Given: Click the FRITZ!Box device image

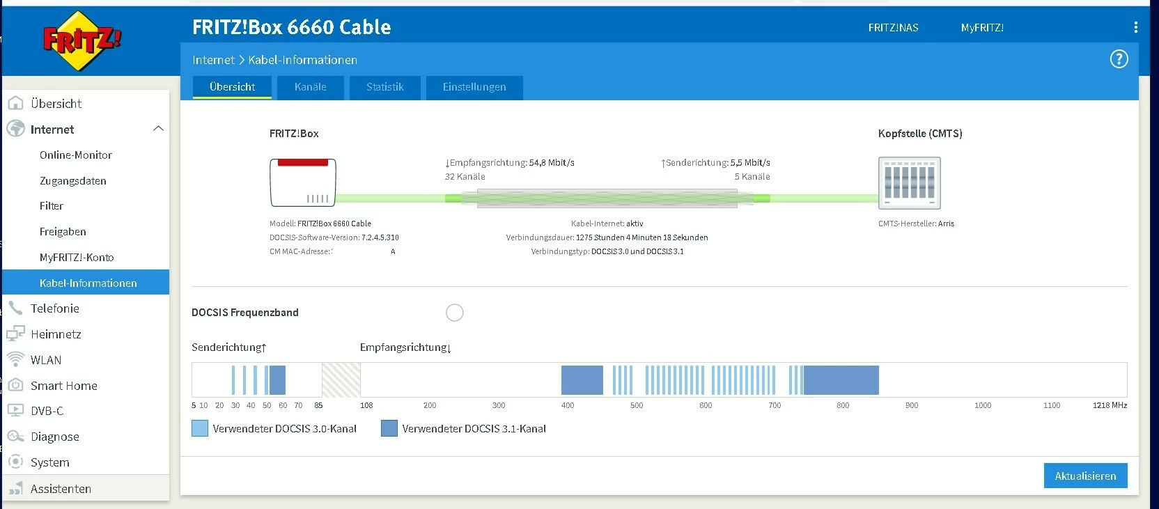Looking at the screenshot, I should coord(303,182).
